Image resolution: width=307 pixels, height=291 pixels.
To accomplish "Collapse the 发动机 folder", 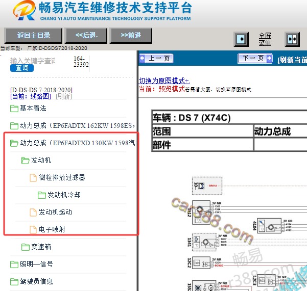I will pos(41,161).
